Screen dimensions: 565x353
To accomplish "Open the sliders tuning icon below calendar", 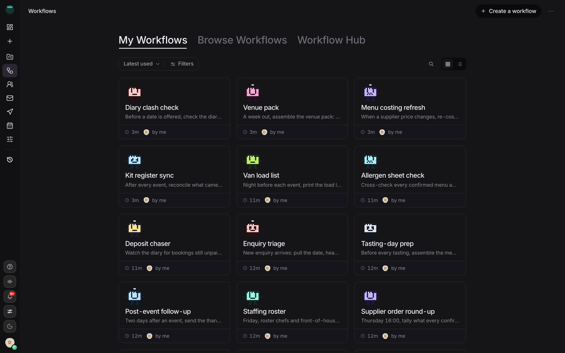I will click(10, 139).
